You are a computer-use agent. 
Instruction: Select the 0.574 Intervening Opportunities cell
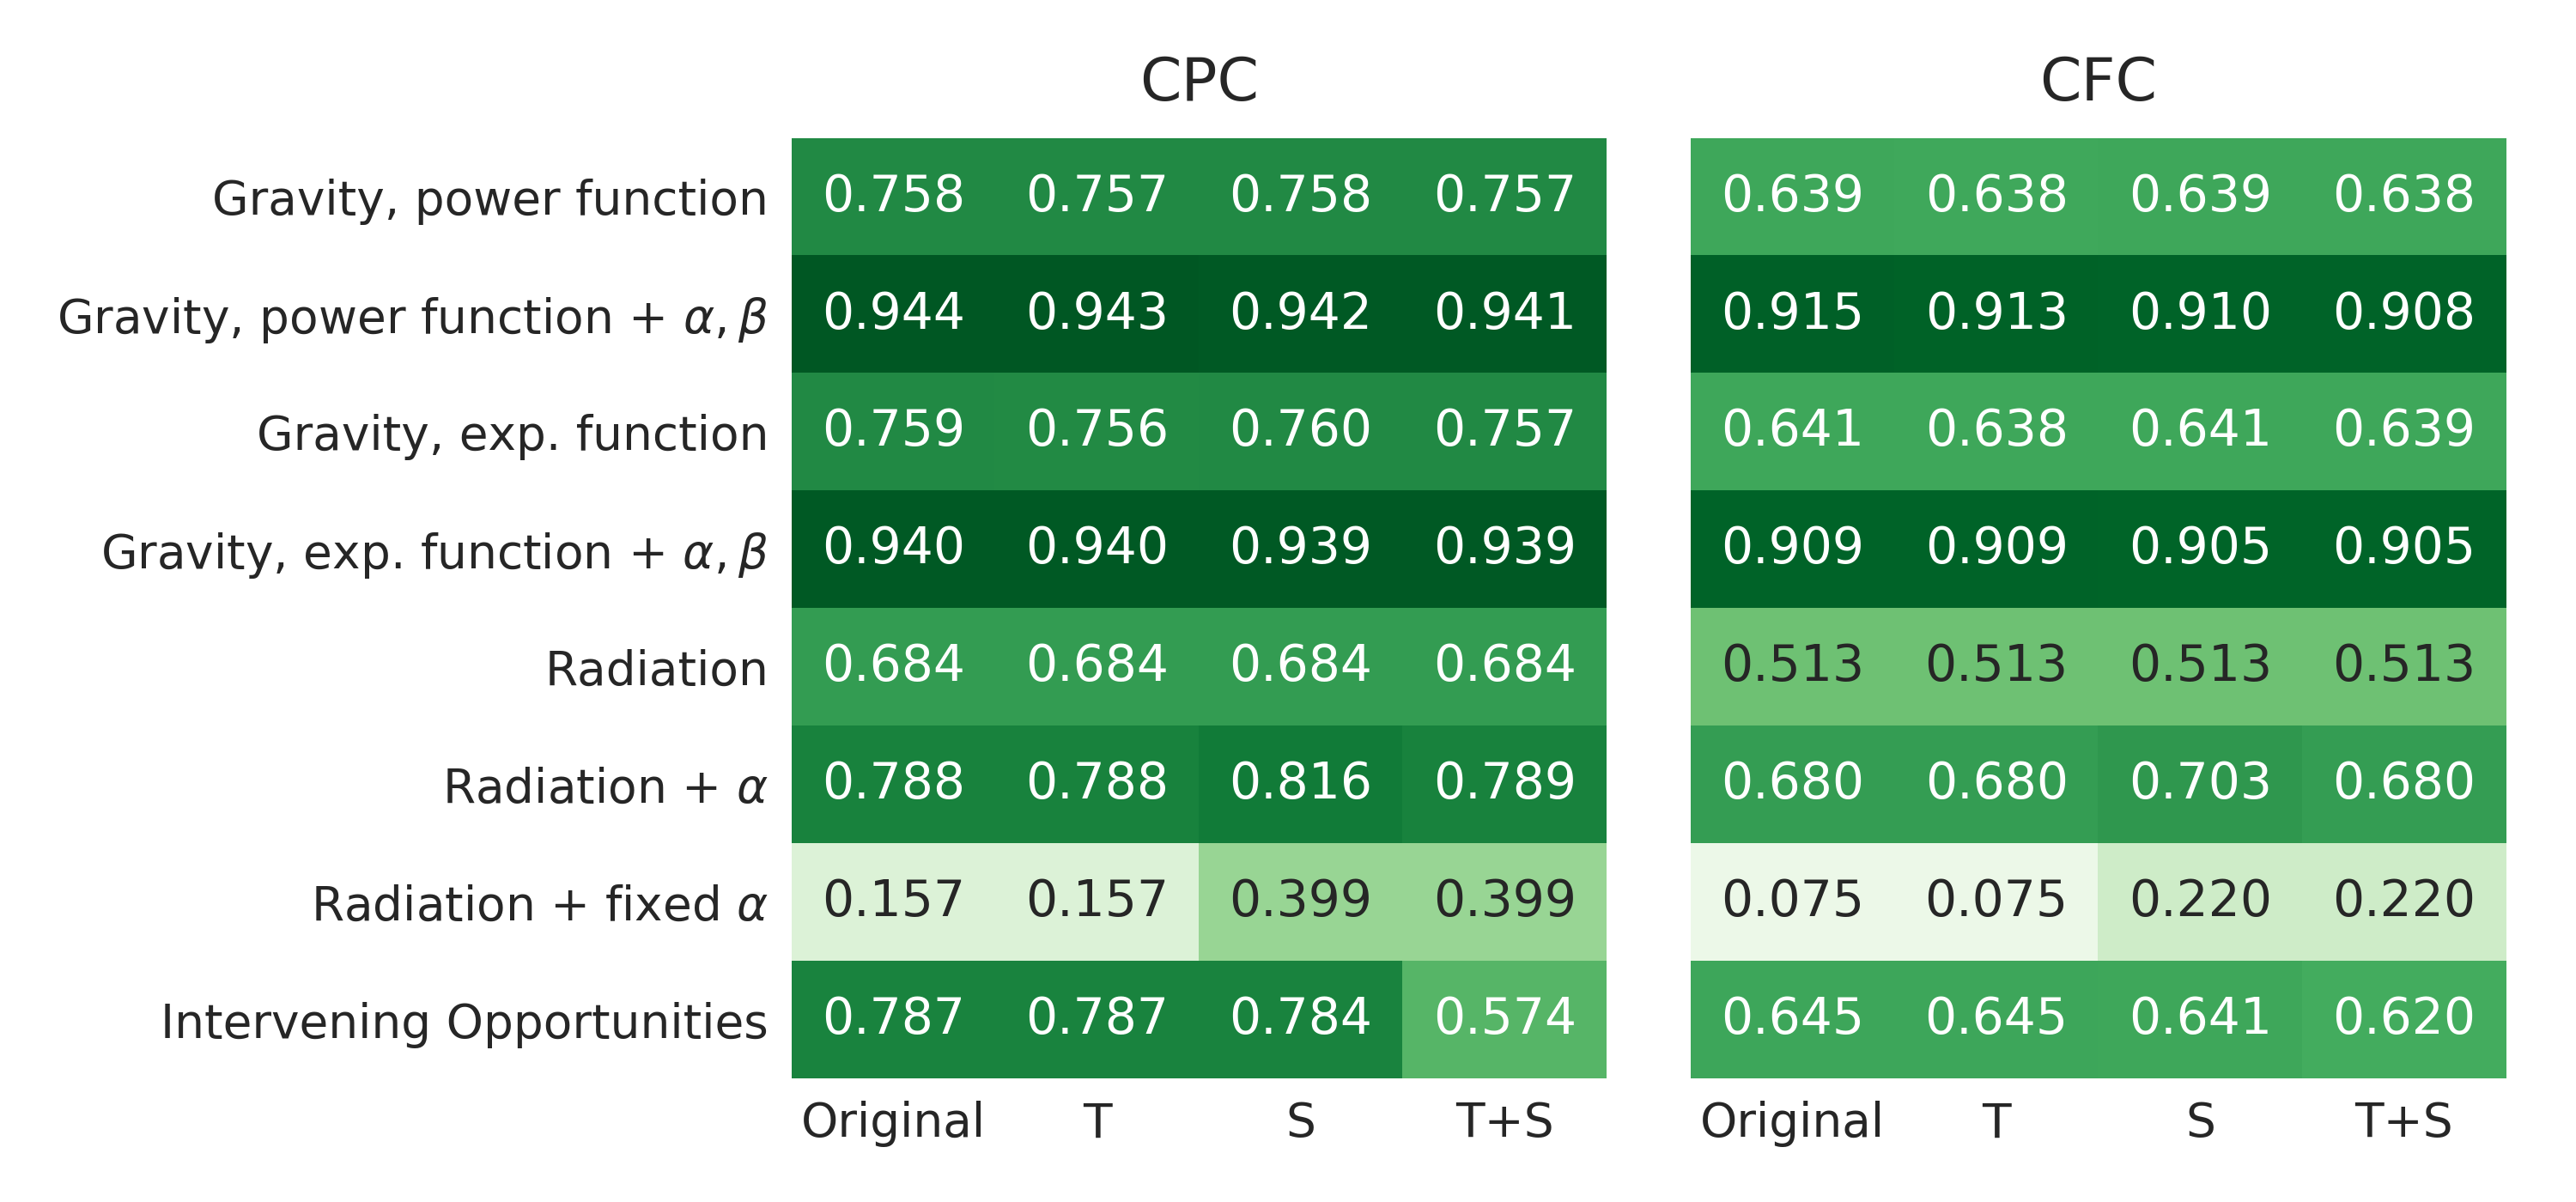point(1504,1017)
